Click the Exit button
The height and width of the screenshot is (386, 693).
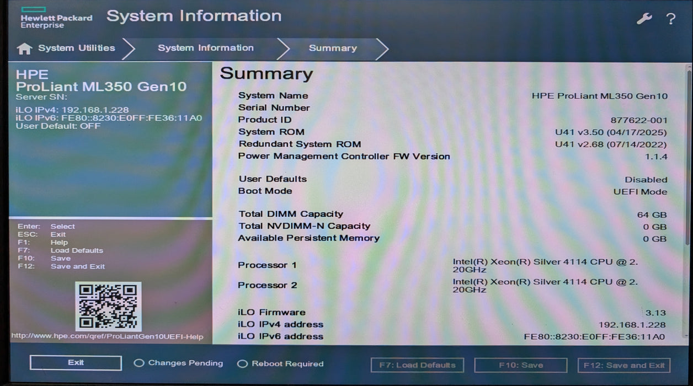pos(76,363)
